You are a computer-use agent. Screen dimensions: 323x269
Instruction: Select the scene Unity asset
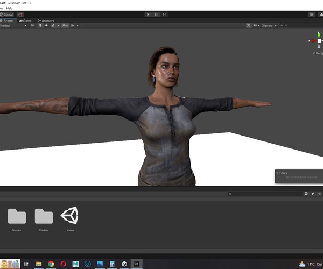pos(70,219)
